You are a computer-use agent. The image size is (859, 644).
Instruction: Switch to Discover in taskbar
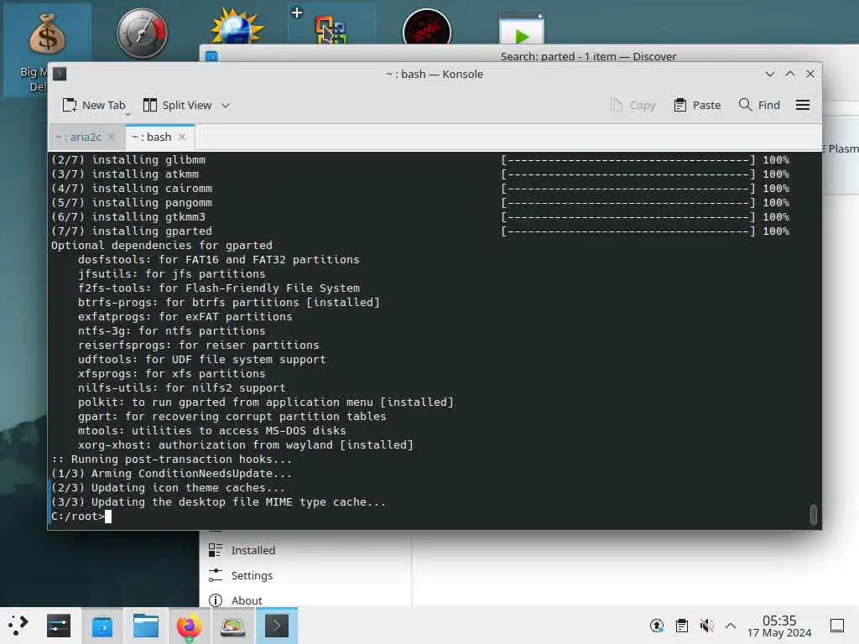(102, 626)
